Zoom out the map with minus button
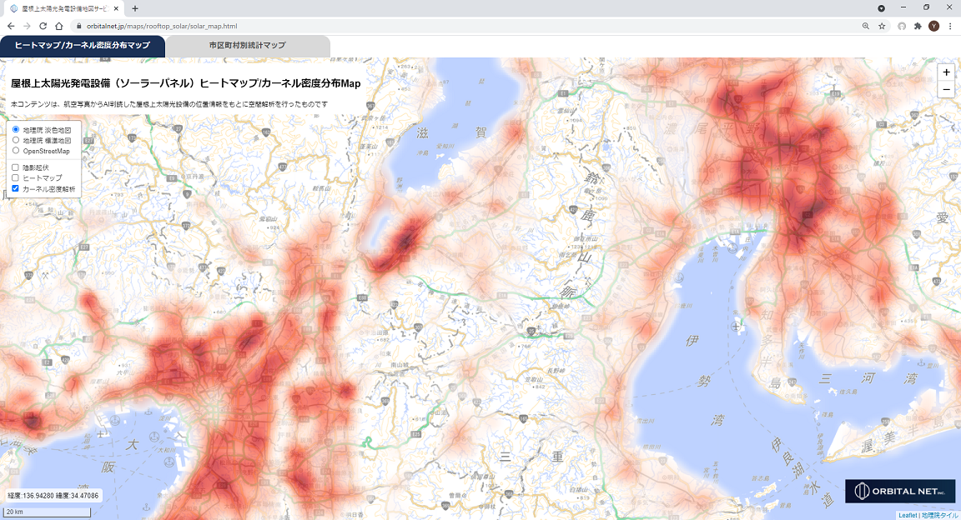 pos(946,90)
